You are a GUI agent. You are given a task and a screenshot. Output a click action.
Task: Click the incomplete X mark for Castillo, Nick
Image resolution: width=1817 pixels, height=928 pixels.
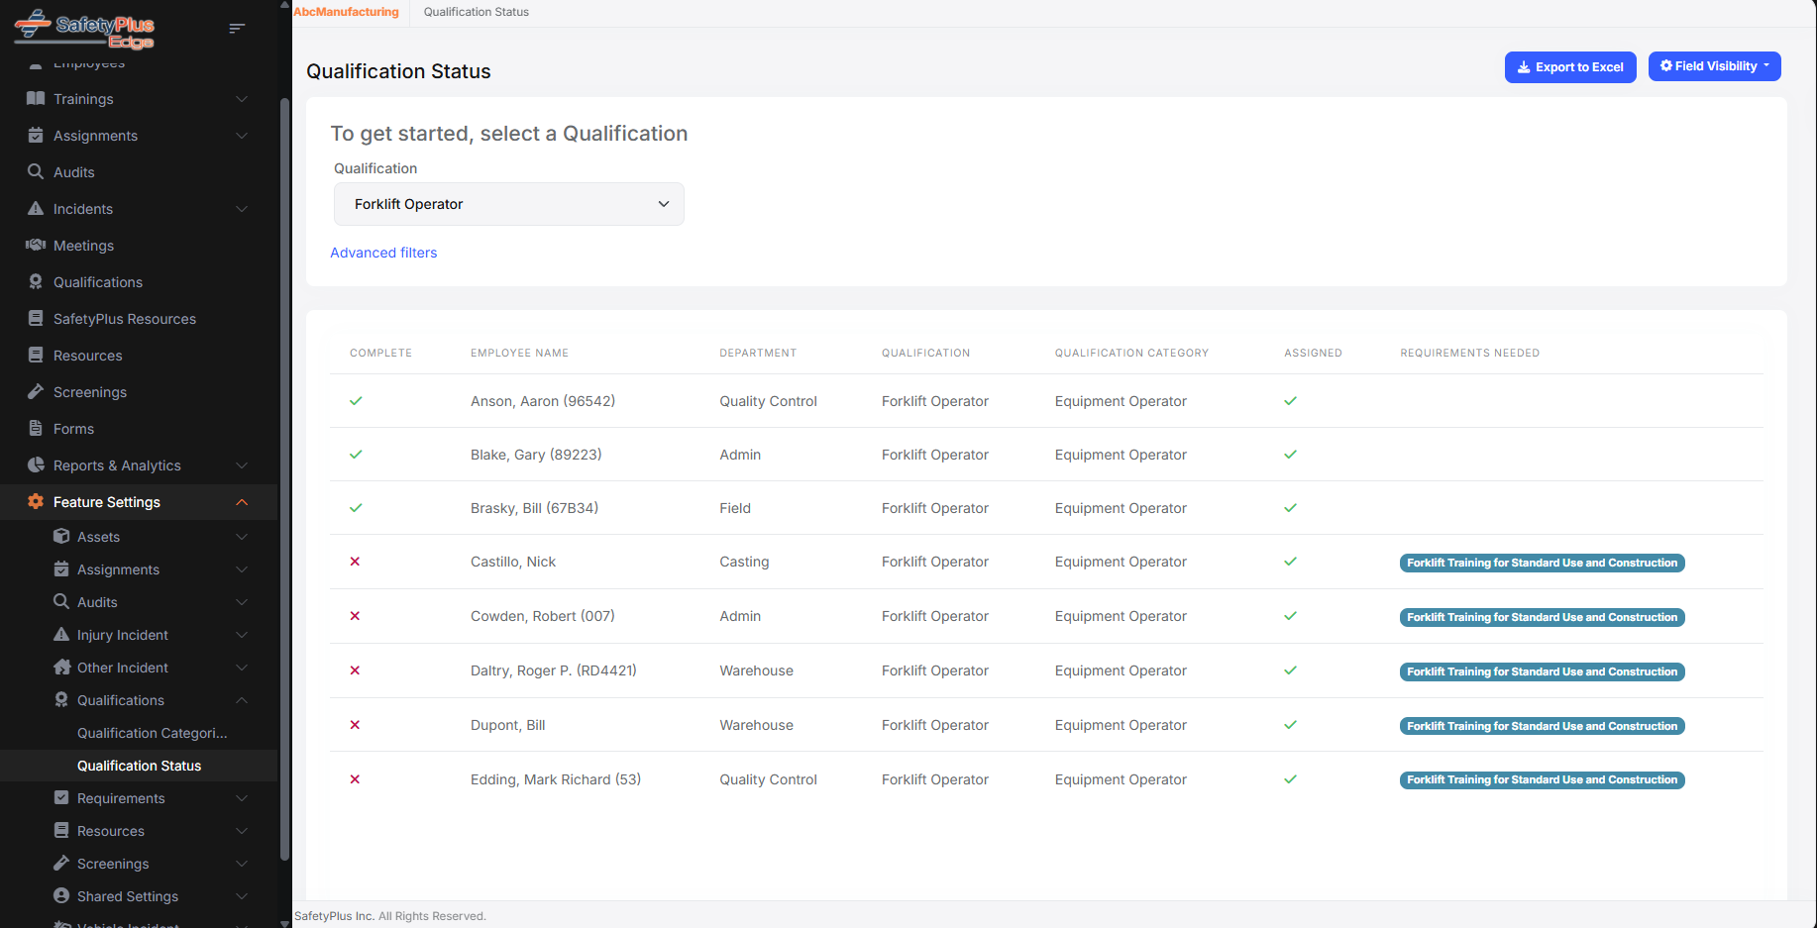355,562
